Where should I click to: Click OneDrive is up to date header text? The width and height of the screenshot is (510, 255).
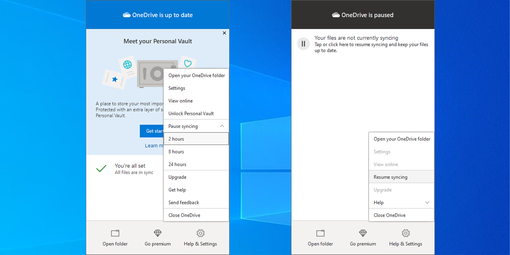point(162,15)
